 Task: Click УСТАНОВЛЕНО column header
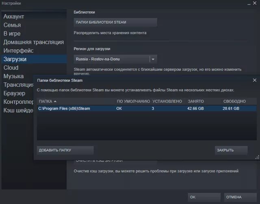167,101
